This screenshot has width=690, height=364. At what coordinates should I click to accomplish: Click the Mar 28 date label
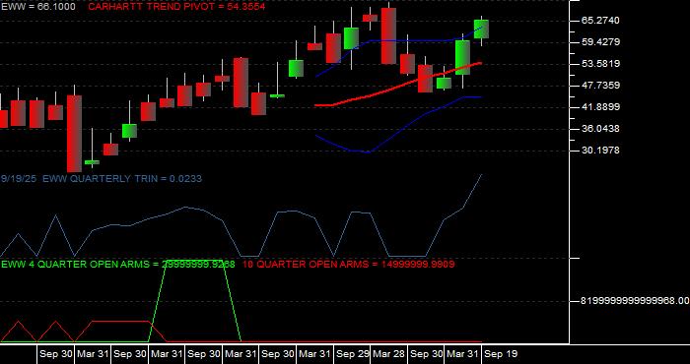pos(389,354)
